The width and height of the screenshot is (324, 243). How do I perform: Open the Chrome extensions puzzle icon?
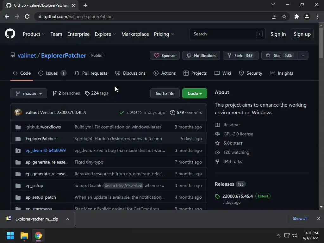[x=297, y=16]
